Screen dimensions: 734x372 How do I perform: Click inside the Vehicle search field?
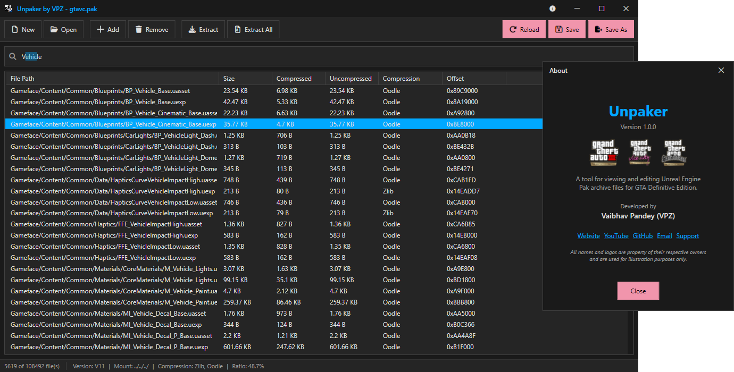tap(106, 56)
